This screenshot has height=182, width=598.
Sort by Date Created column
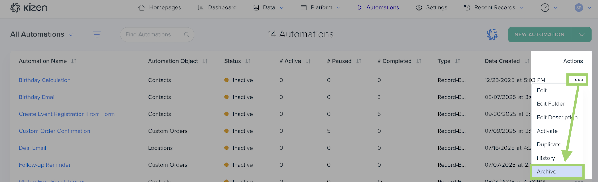[x=527, y=61]
